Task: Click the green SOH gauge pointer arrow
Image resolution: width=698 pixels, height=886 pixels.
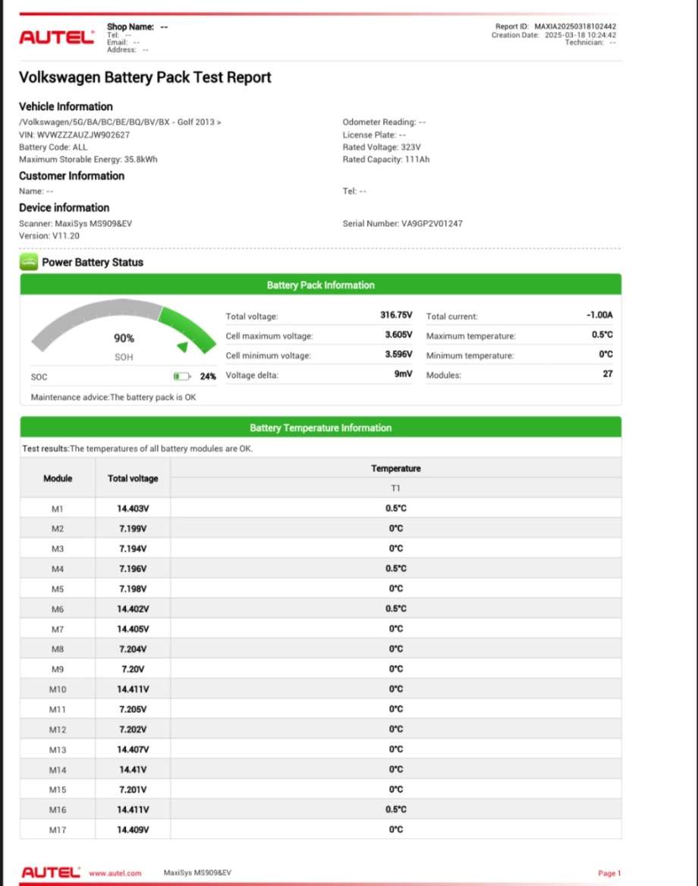Action: point(182,346)
